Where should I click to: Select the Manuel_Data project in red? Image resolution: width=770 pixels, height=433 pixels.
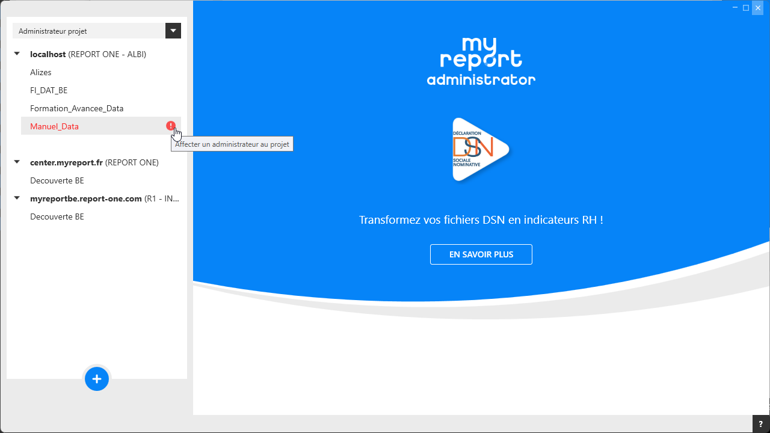54,126
